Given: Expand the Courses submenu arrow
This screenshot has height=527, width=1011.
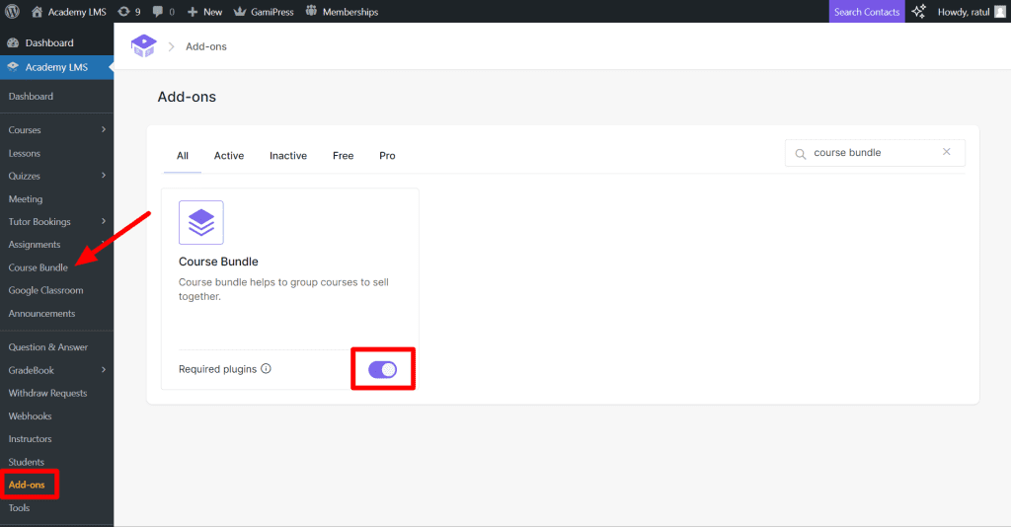Looking at the screenshot, I should (x=104, y=130).
